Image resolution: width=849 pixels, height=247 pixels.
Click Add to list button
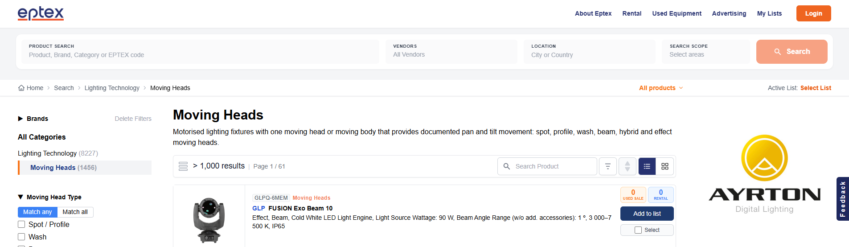coord(647,214)
